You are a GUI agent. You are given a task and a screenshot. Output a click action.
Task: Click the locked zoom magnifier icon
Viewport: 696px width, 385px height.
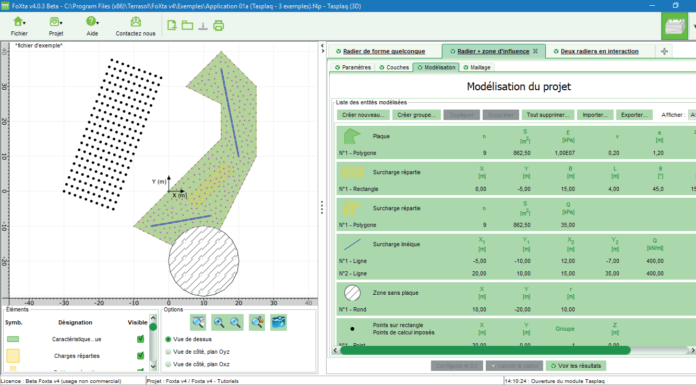point(257,323)
